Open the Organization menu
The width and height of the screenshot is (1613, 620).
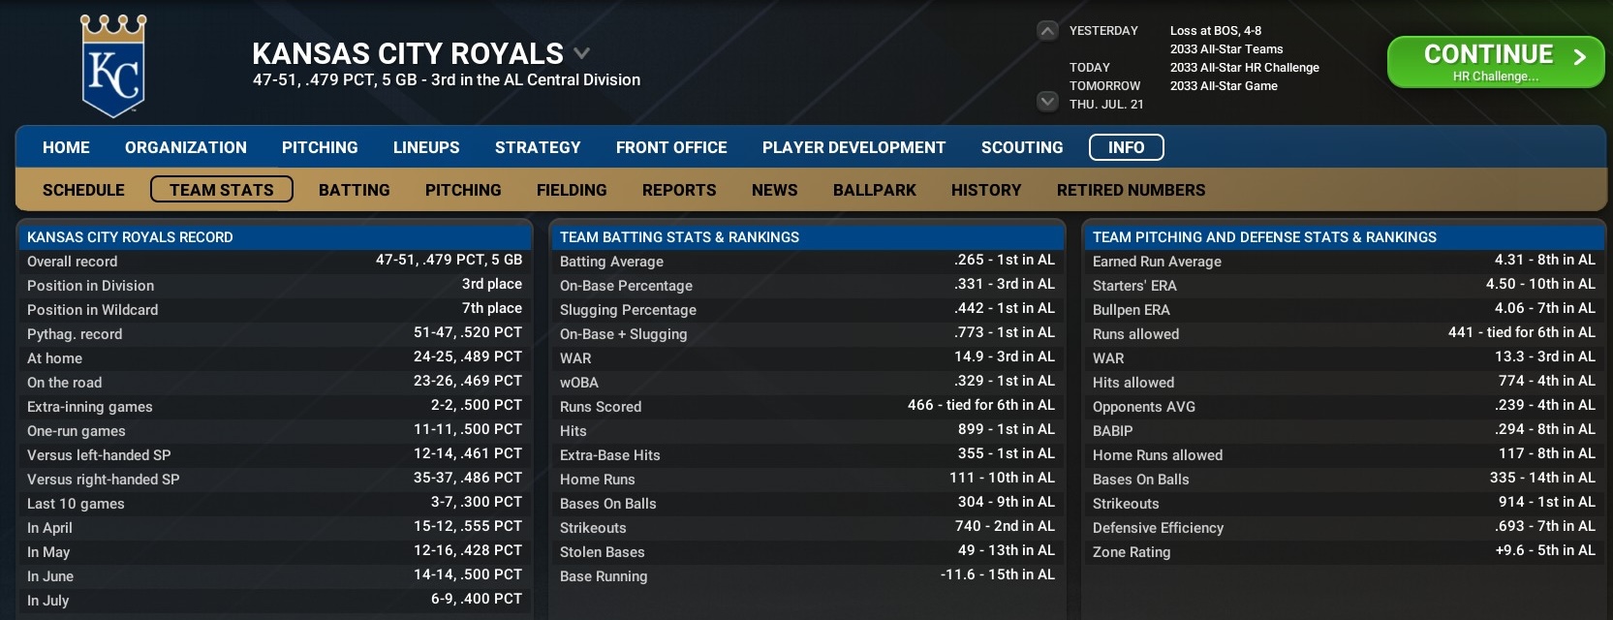[186, 147]
